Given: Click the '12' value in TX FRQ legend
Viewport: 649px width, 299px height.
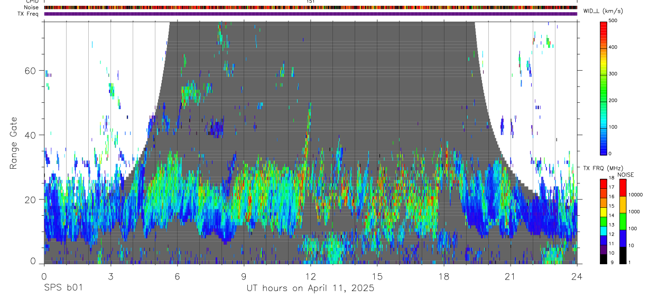Looking at the screenshot, I should 611,234.
